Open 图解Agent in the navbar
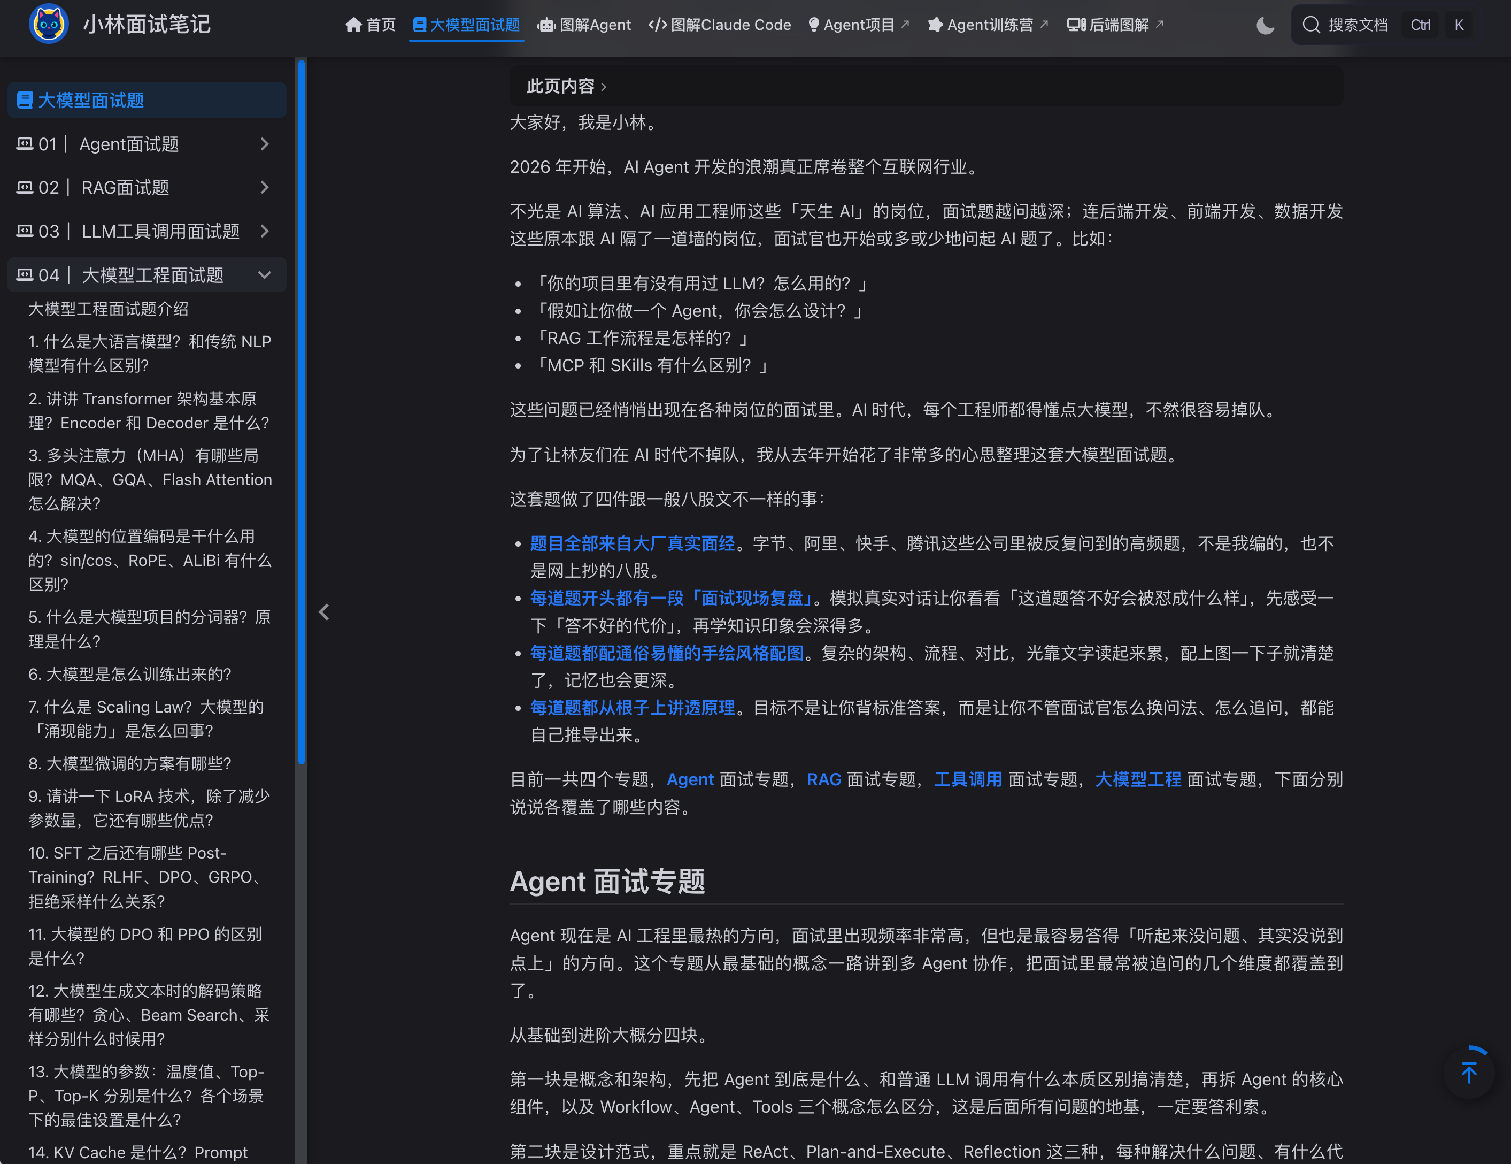Viewport: 1511px width, 1164px height. [x=584, y=25]
